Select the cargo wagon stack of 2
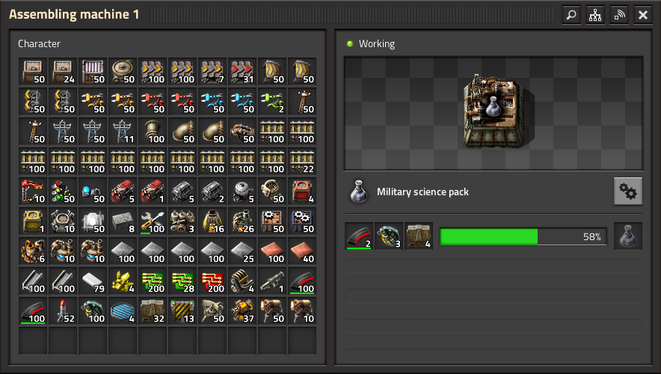661x374 pixels. (x=212, y=191)
